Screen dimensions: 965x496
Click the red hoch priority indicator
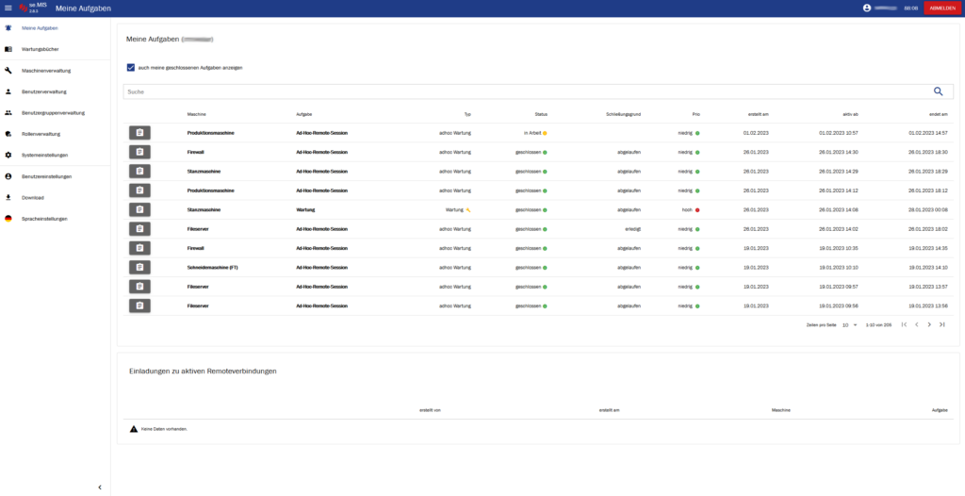coord(697,210)
